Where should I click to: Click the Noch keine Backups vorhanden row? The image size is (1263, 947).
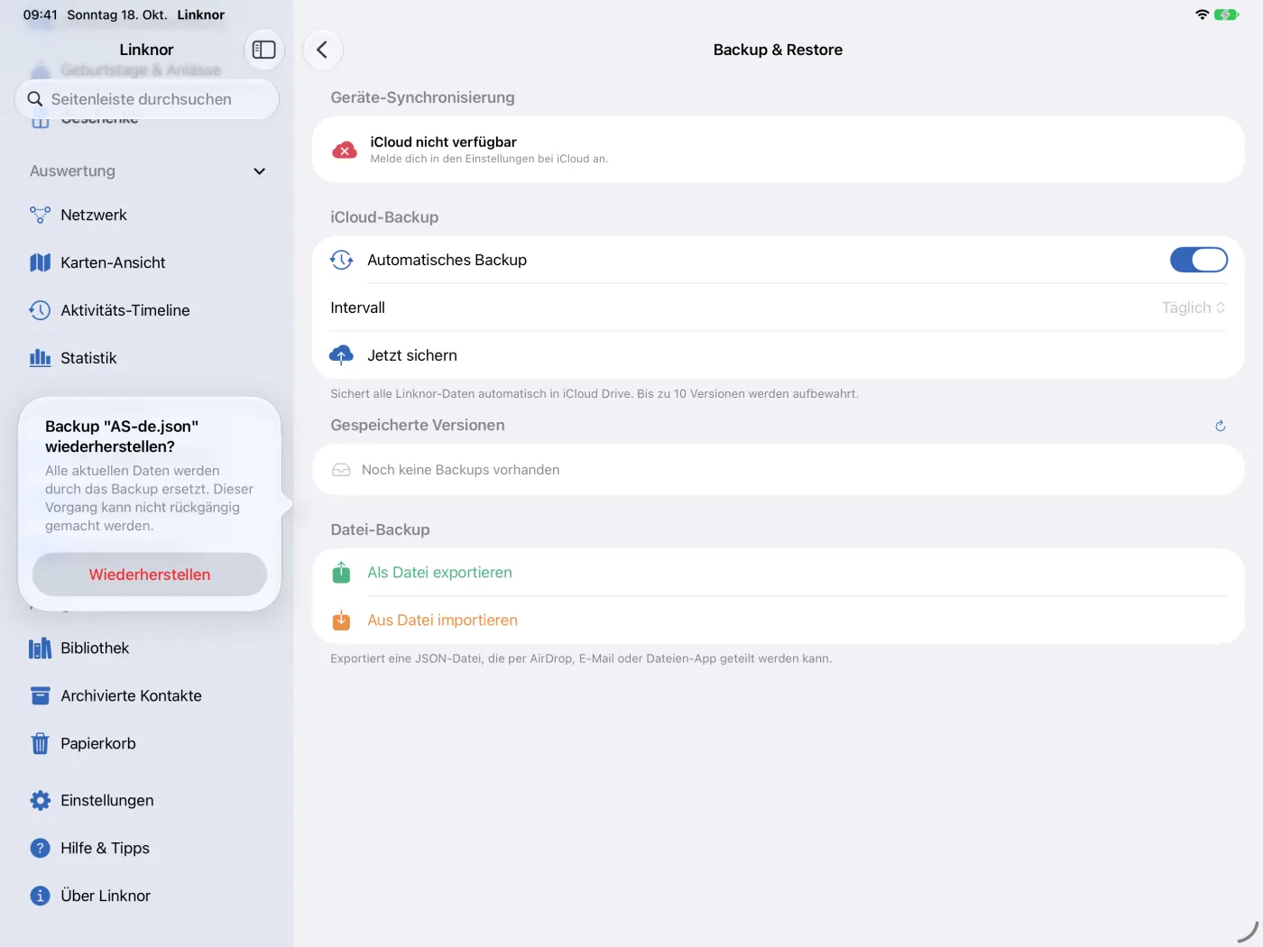tap(779, 470)
